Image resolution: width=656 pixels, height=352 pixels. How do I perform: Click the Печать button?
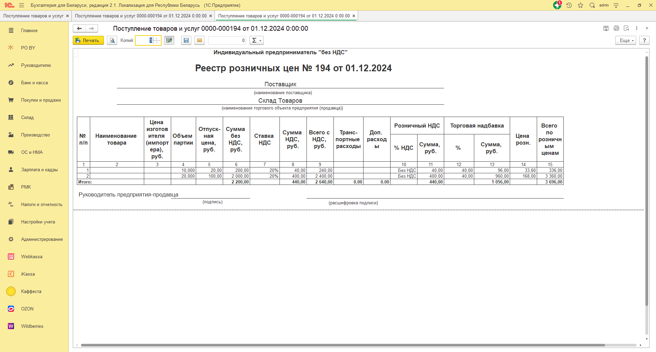click(88, 40)
